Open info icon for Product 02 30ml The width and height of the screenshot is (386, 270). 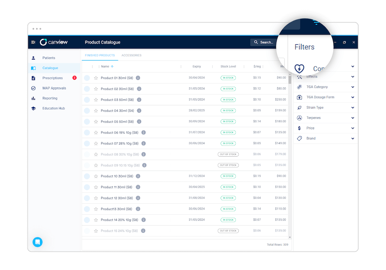[139, 89]
